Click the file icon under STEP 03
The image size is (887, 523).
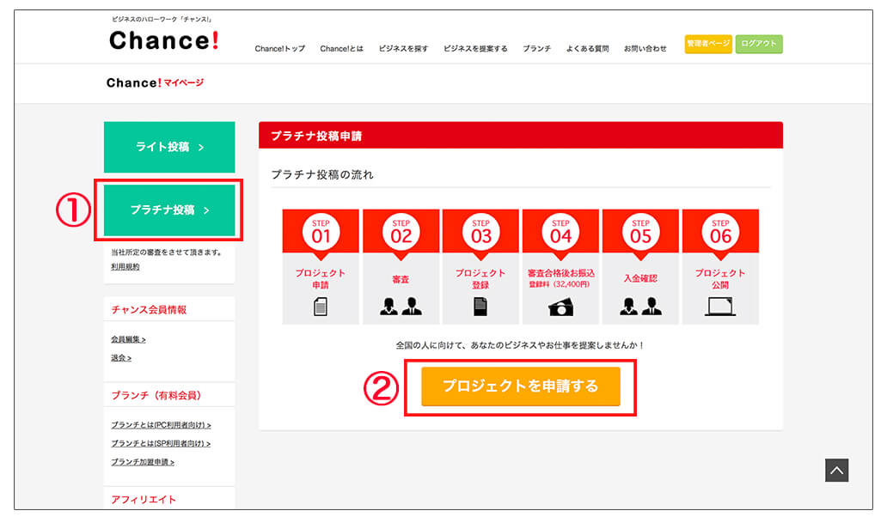coord(480,306)
